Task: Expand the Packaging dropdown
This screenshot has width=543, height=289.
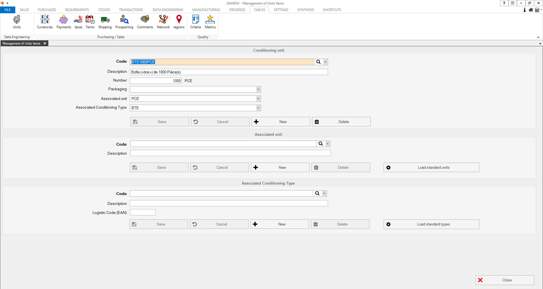Action: pos(258,89)
